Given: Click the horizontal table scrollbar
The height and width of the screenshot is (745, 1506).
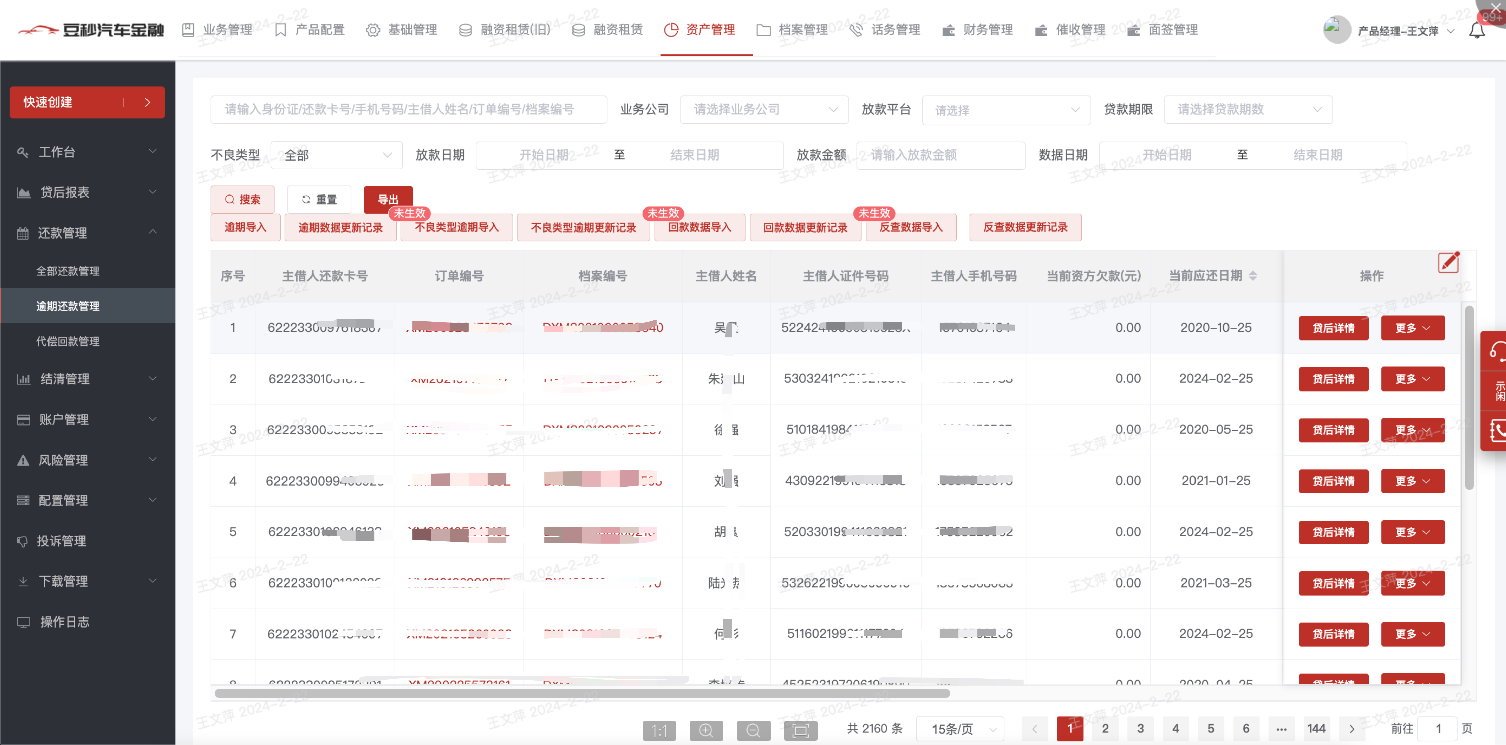Looking at the screenshot, I should 582,694.
